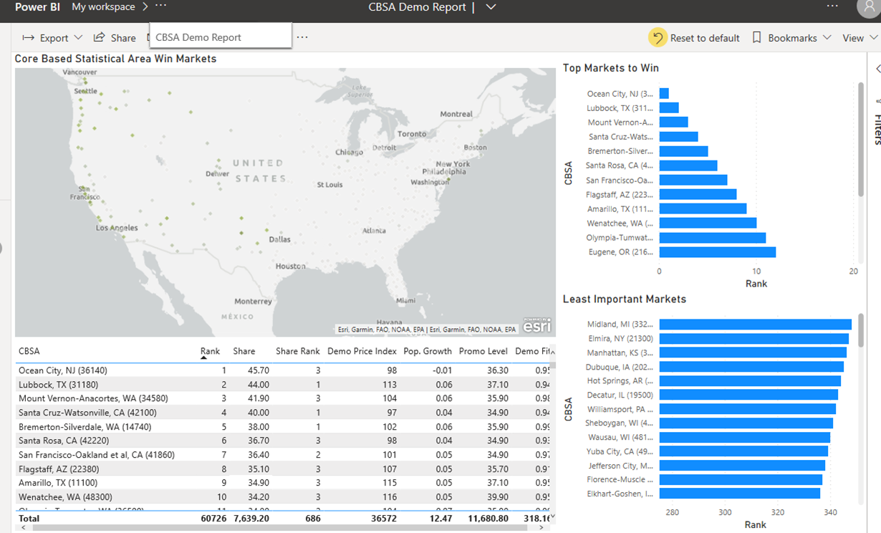
Task: Click the Export arrow icon
Action: click(x=29, y=38)
